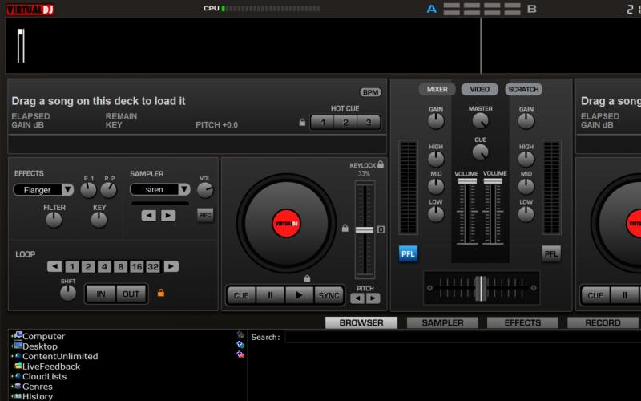Switch to the SAMPLER tab
Screen dimensions: 641x401
(x=442, y=322)
